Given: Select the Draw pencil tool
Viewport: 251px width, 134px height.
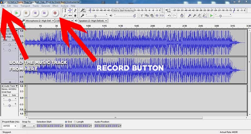Looking at the screenshot, I should point(75,11).
